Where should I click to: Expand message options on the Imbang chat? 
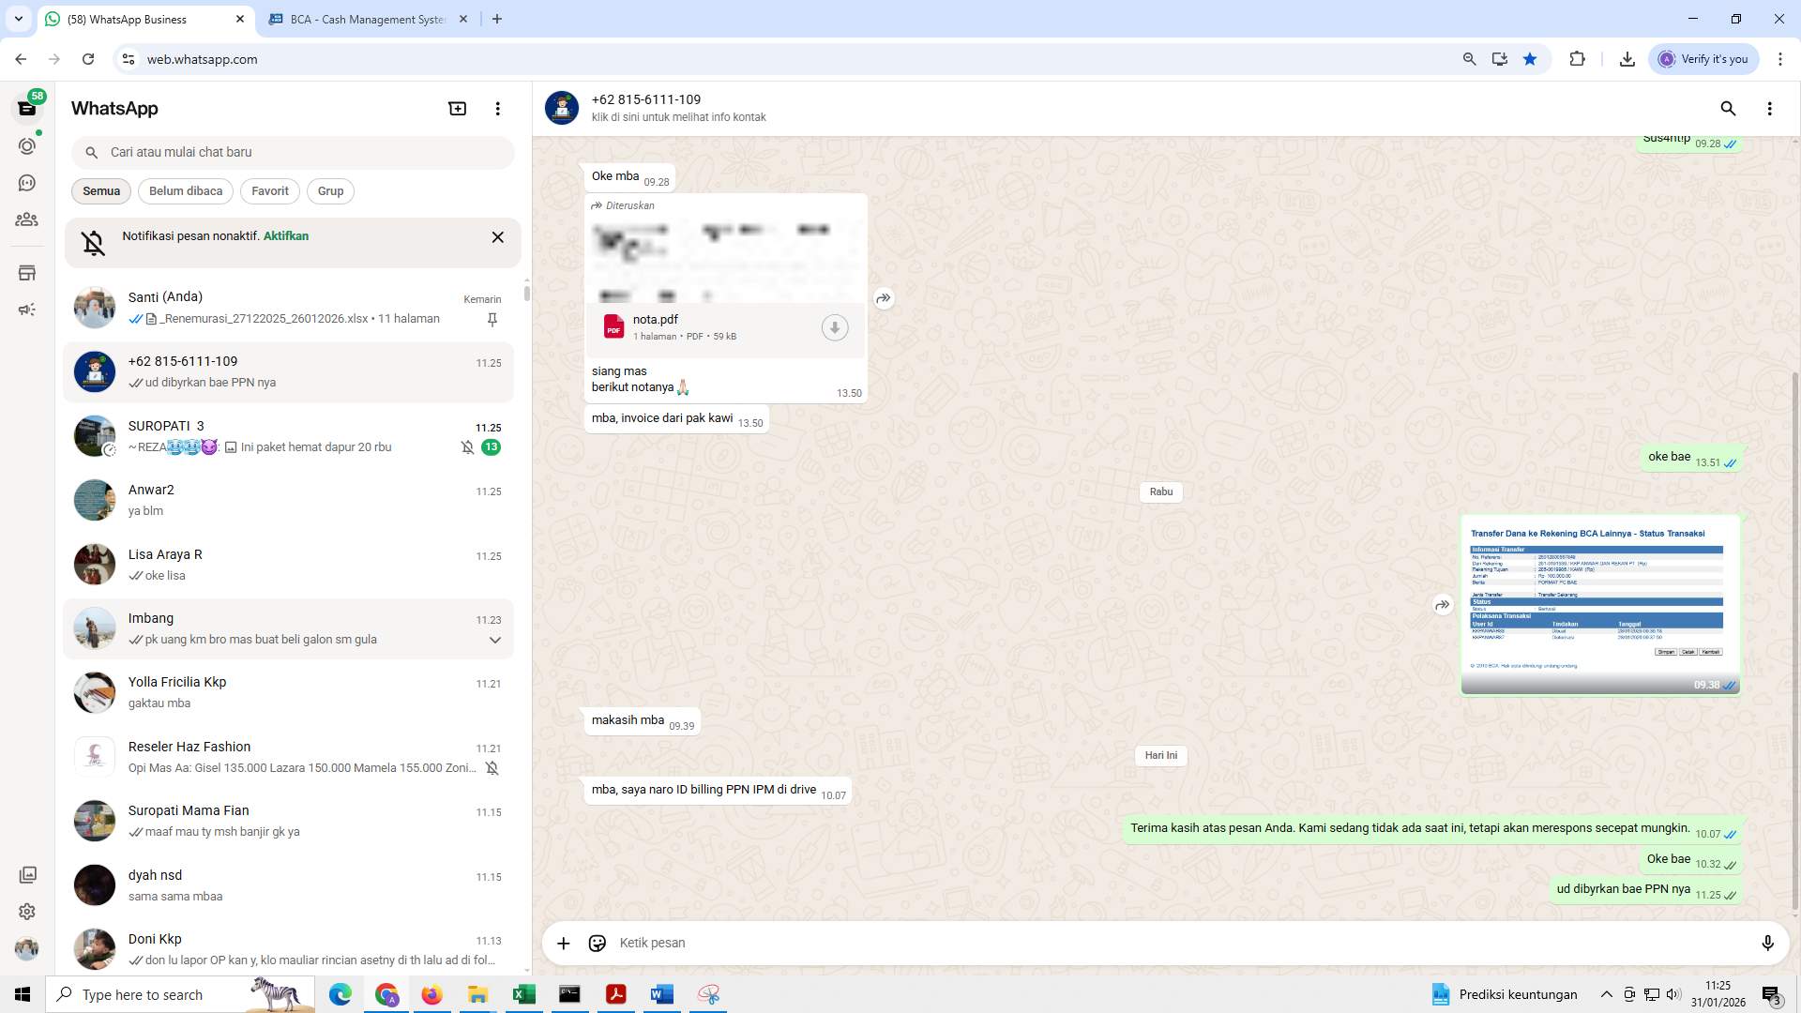point(494,640)
